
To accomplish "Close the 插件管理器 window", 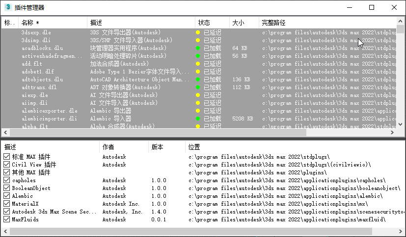I will point(394,7).
